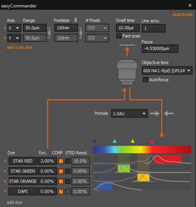This screenshot has width=196, height=207.
Task: Click the Focus field -4.530000µm
Action: pos(160,48)
